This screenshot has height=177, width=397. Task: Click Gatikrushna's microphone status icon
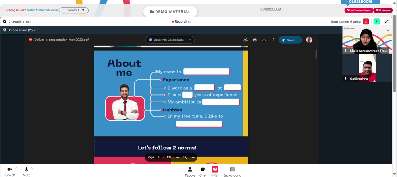pos(345,79)
